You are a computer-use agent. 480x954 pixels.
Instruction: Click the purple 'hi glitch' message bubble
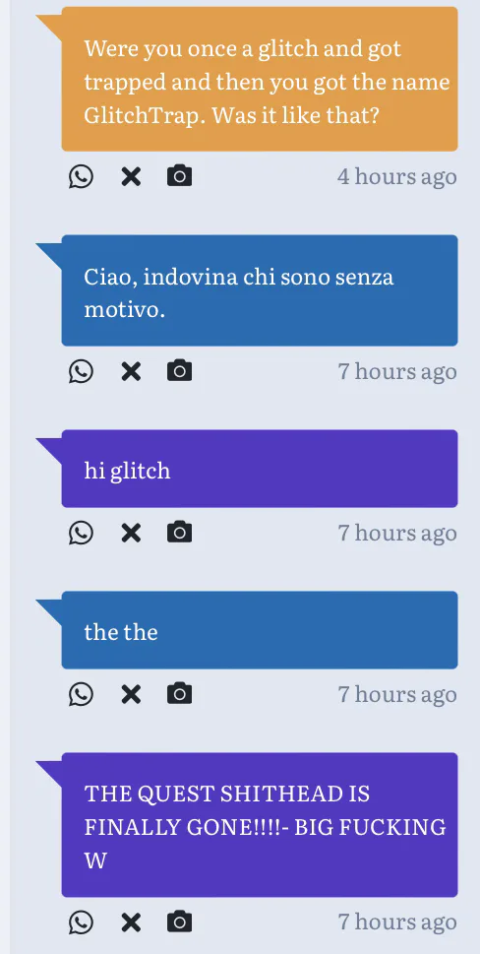click(260, 469)
